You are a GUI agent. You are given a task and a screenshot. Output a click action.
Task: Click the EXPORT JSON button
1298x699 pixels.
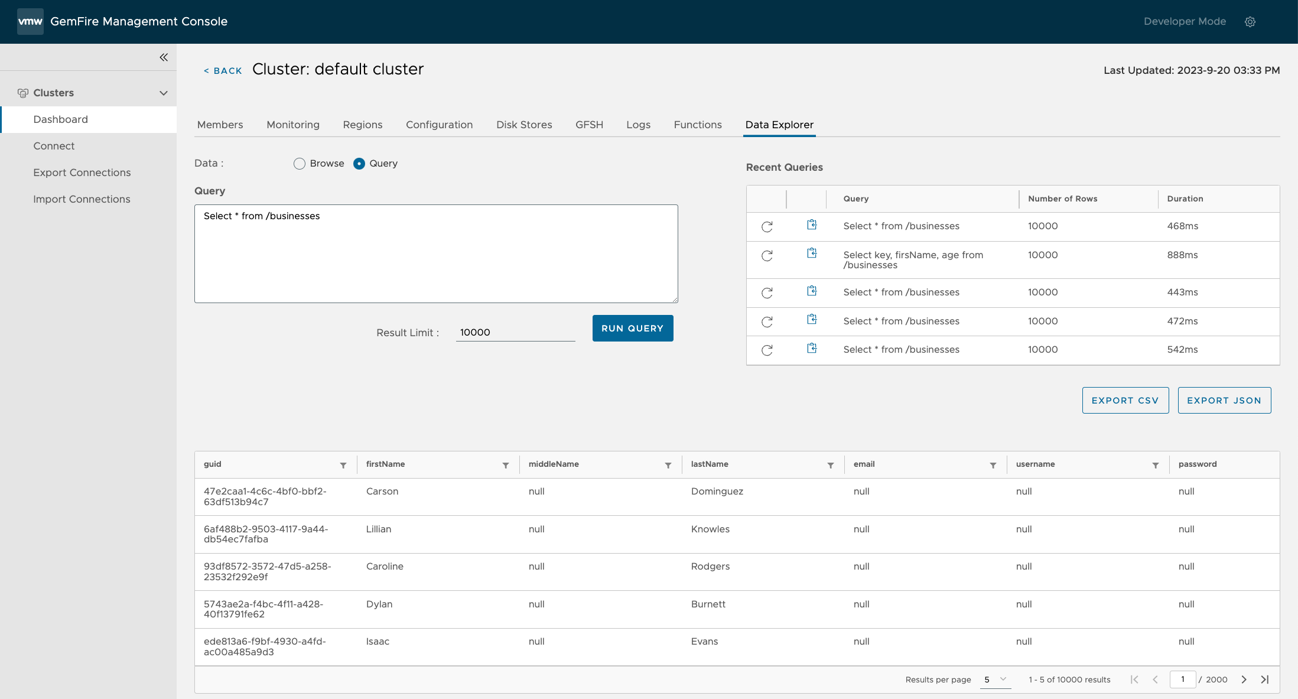pyautogui.click(x=1224, y=400)
